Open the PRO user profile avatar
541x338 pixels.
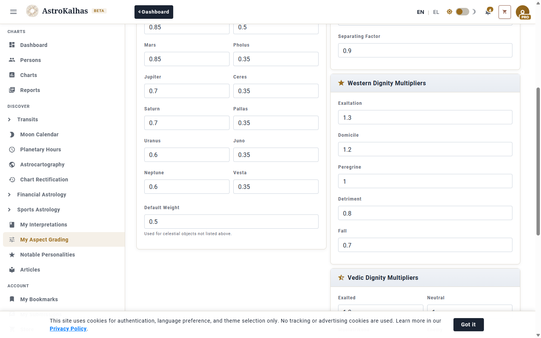pyautogui.click(x=523, y=12)
